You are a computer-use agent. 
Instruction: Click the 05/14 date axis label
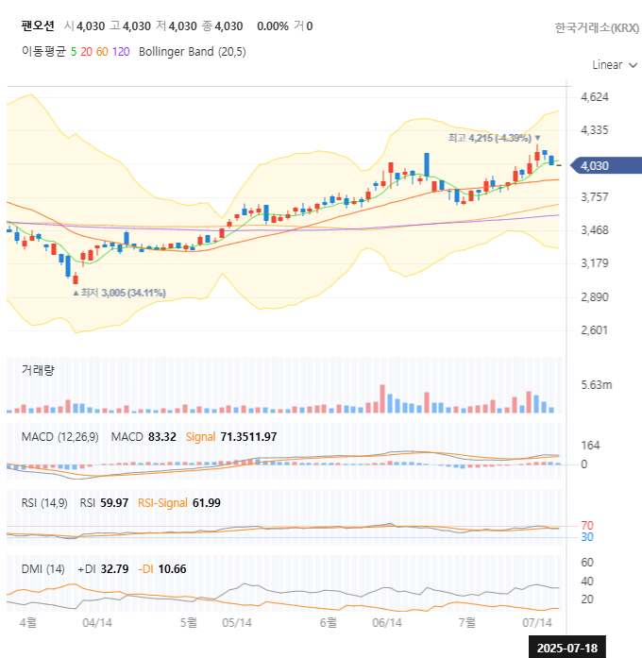click(x=237, y=623)
